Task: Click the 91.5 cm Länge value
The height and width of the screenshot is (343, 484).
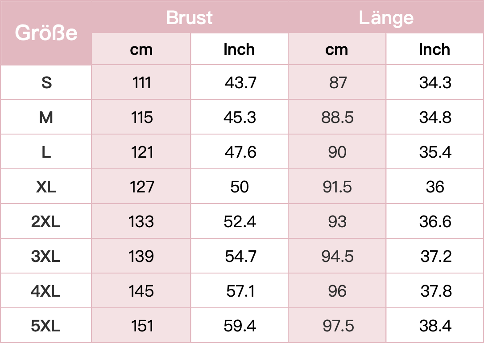Action: tap(337, 187)
